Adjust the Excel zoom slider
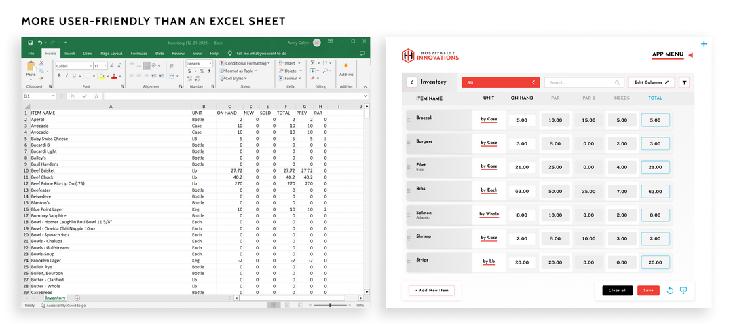Viewport: 733px width, 324px height. 330,305
